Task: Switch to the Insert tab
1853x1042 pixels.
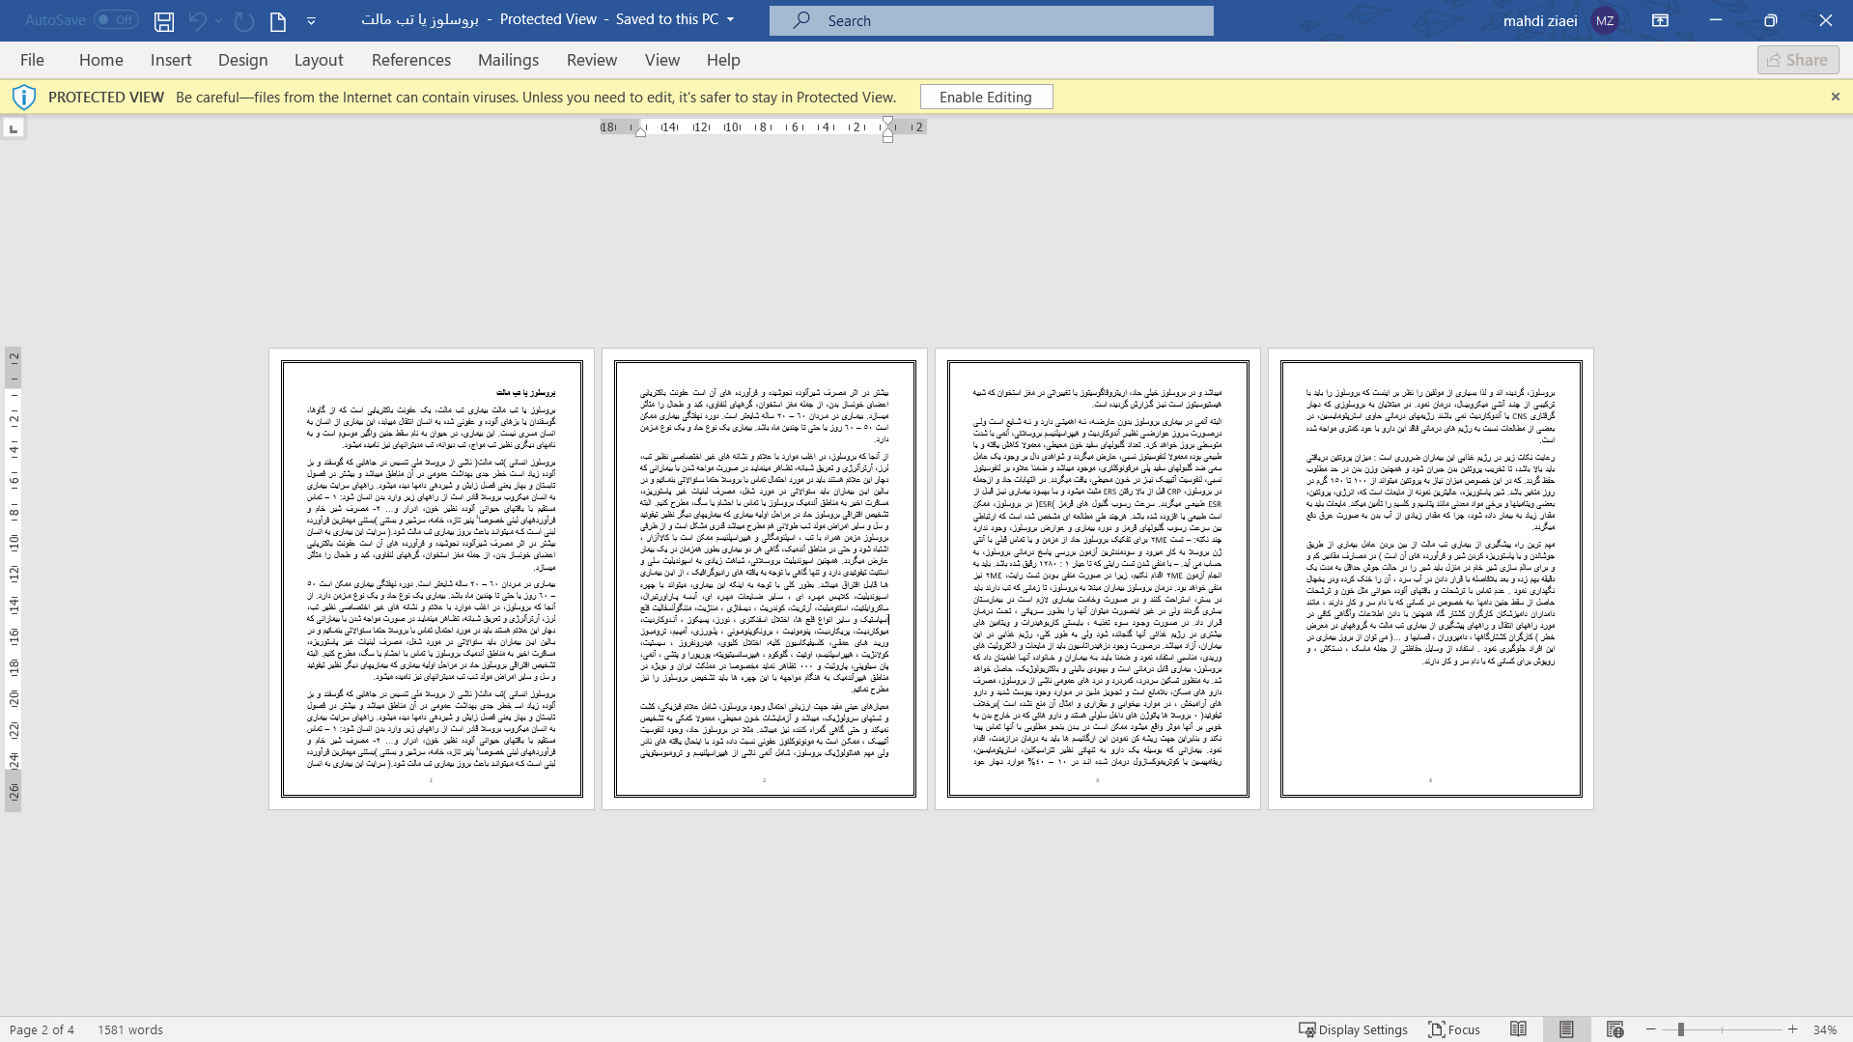Action: coord(171,60)
